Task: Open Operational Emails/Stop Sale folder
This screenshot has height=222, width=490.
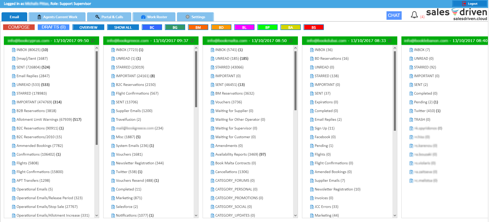Action: pos(47,207)
